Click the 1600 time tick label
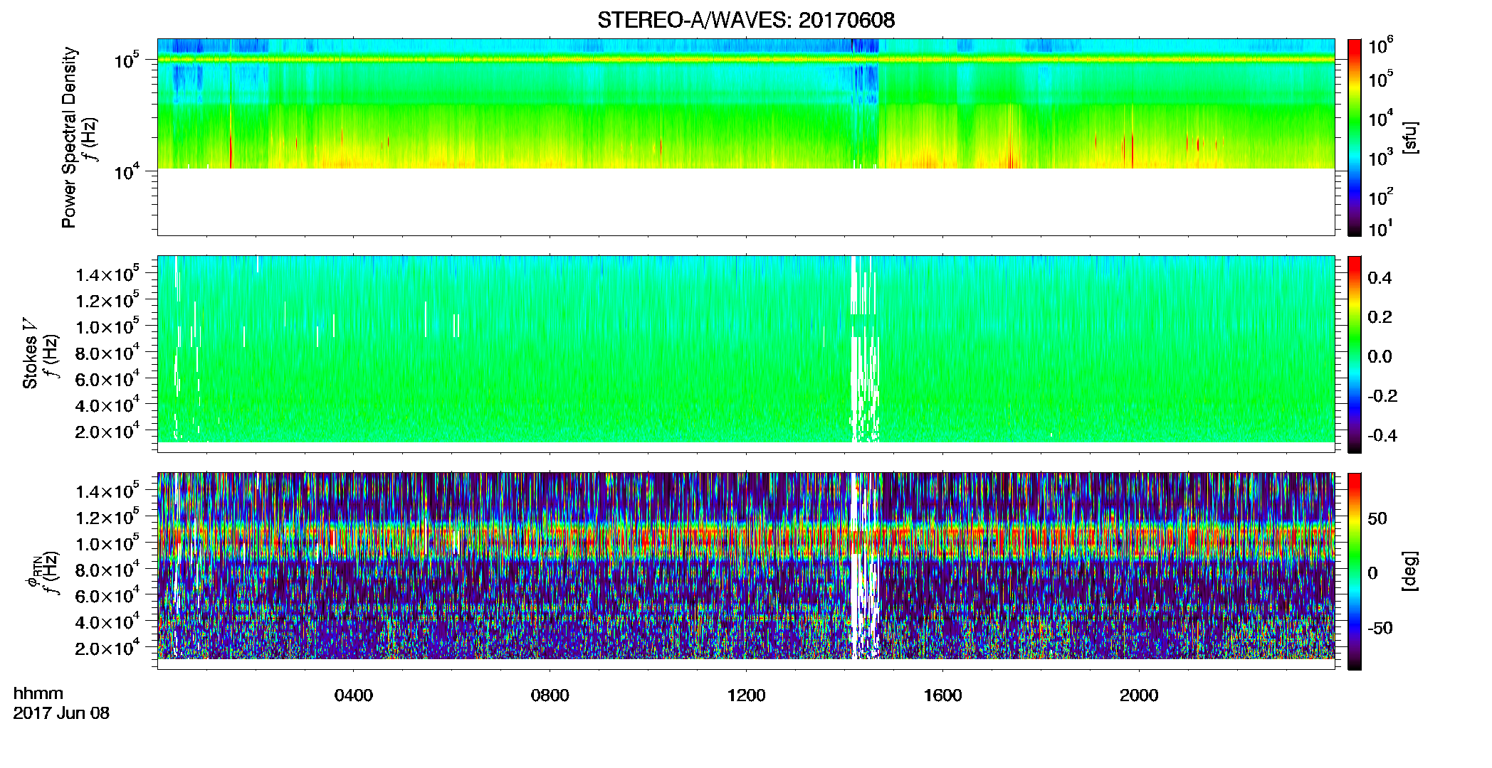Image resolution: width=1492 pixels, height=768 pixels. click(x=943, y=695)
